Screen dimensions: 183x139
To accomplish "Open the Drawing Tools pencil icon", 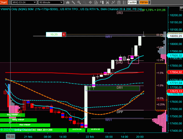I will (x=73, y=2).
